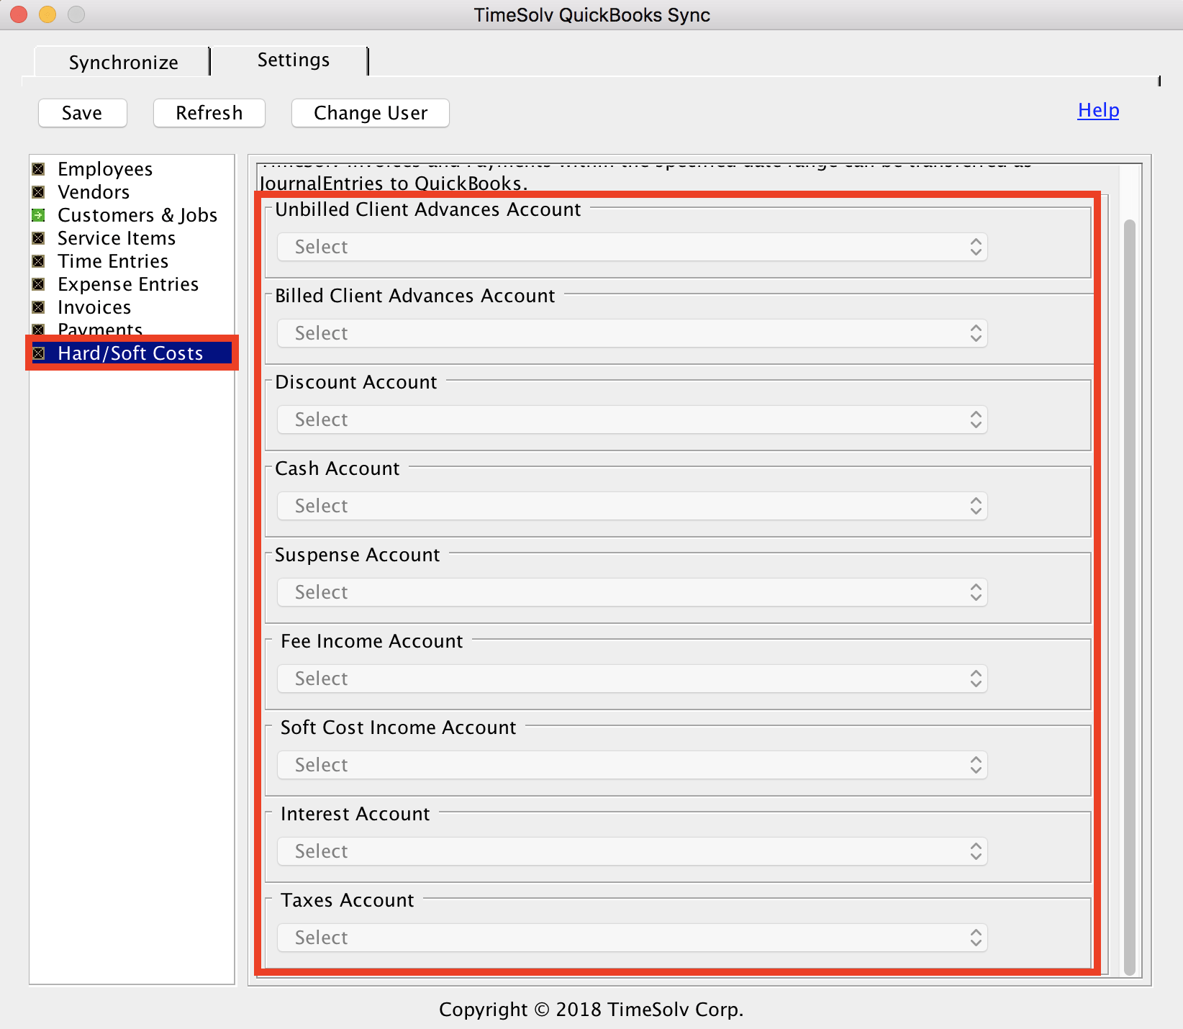Expand the Taxes Account select box
The height and width of the screenshot is (1029, 1183).
[632, 938]
